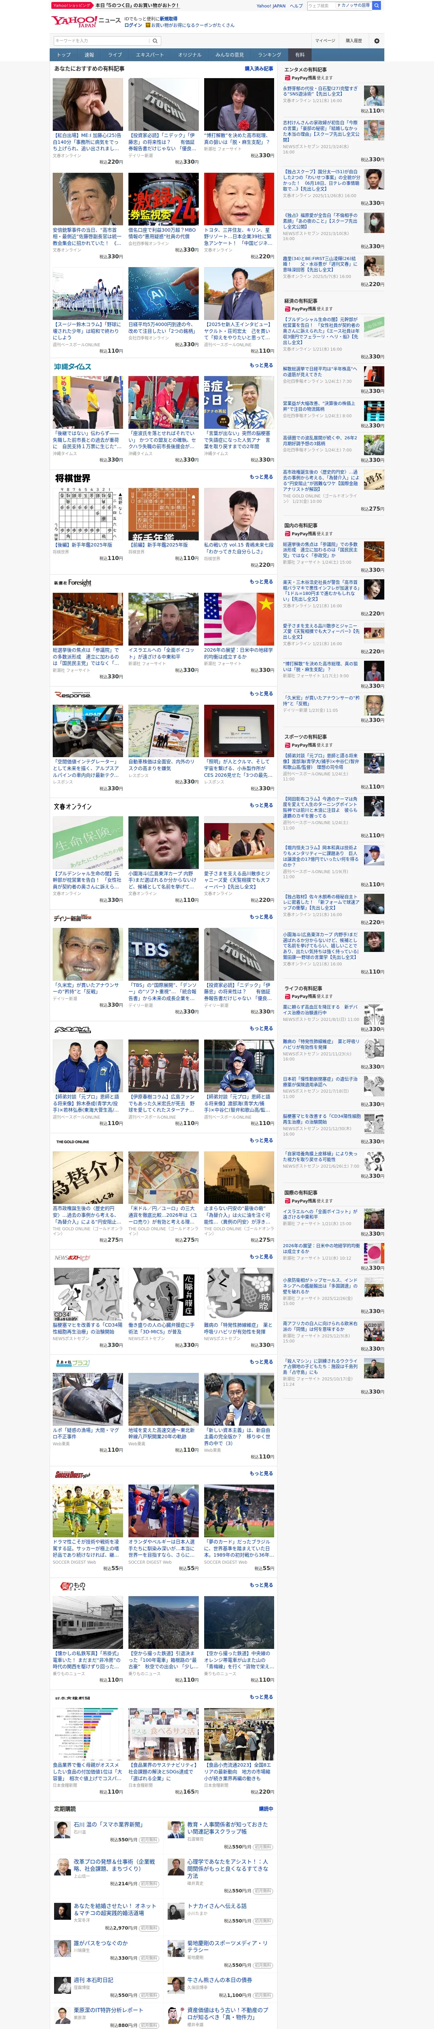Open 私の戦い方 vol.15 青嶋未来七段 article
The image size is (434, 2029).
pos(239,548)
